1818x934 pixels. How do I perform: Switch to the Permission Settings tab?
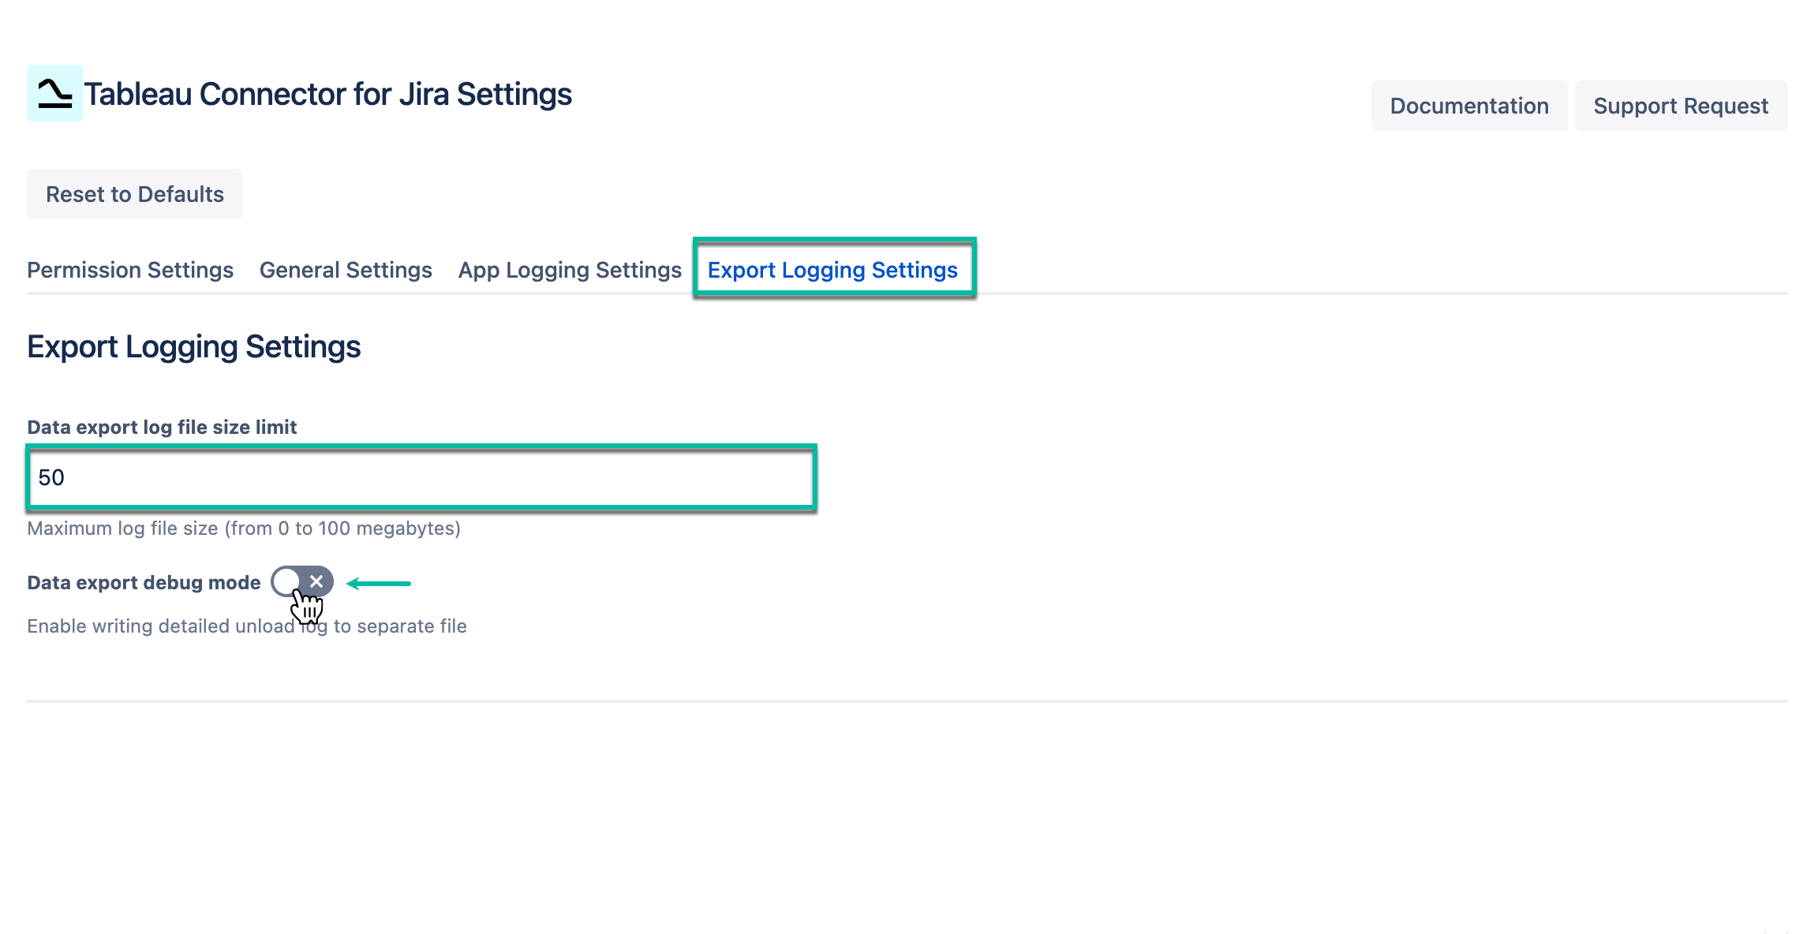pos(129,270)
